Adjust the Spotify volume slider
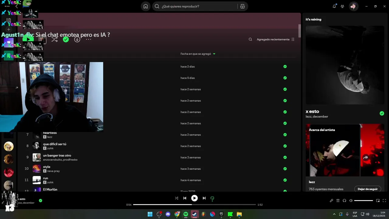Screen dimensions: 389x219 point(363,200)
